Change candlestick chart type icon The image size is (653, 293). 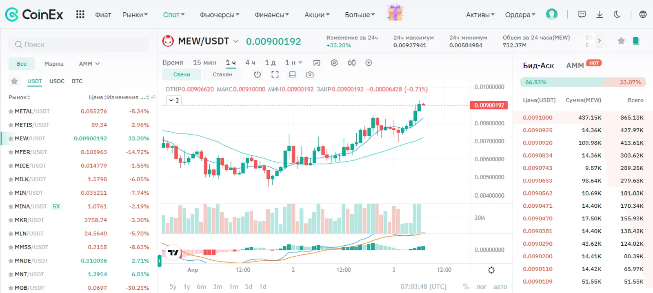[x=351, y=63]
